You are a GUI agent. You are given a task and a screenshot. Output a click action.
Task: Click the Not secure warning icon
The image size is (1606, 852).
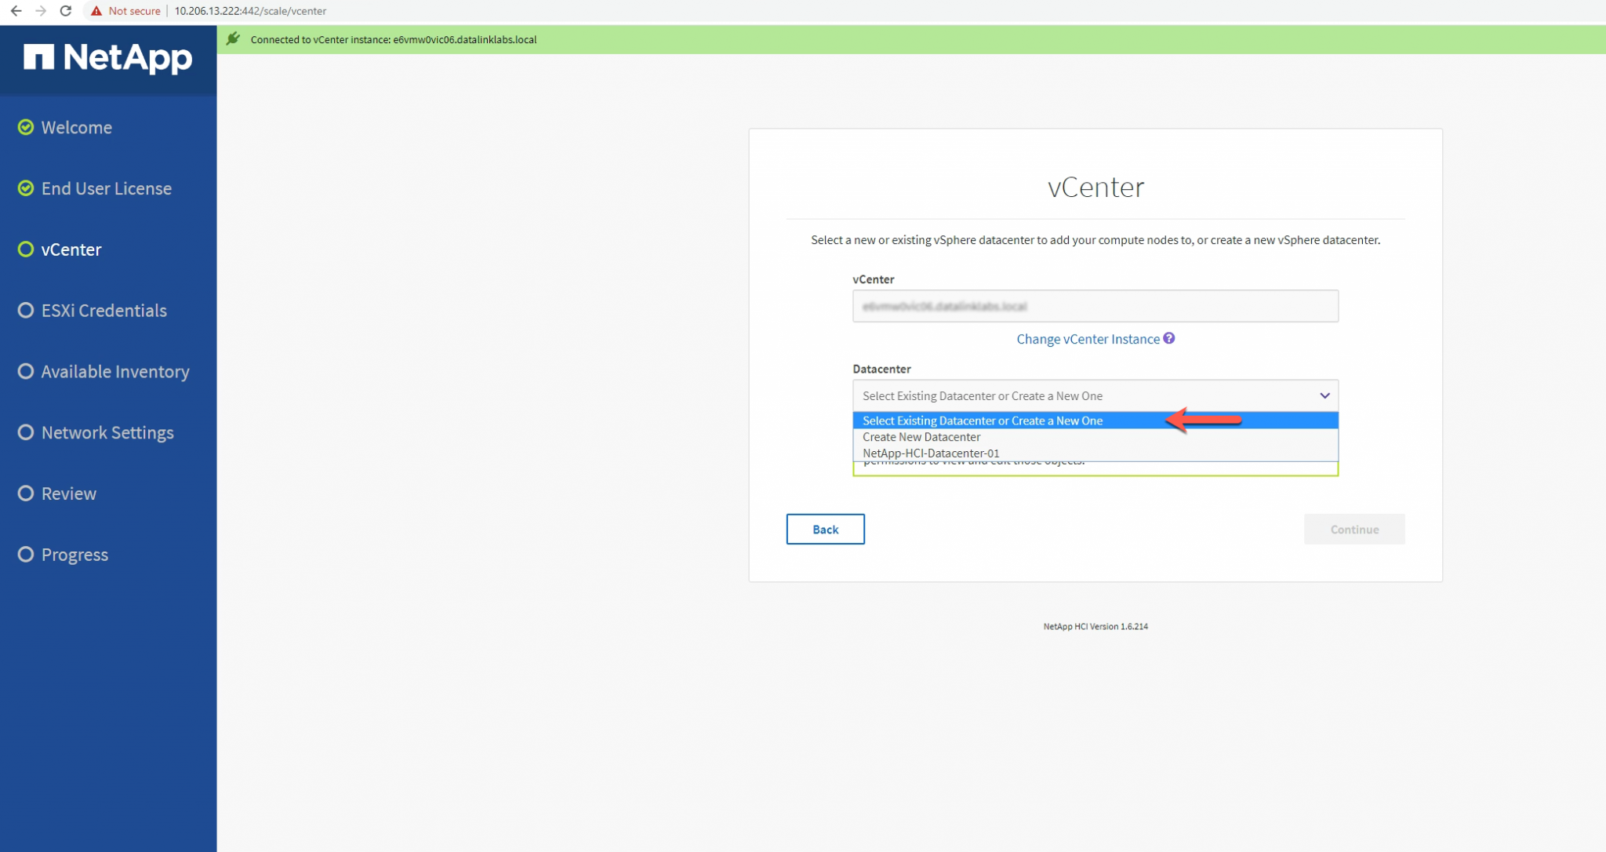click(x=96, y=11)
